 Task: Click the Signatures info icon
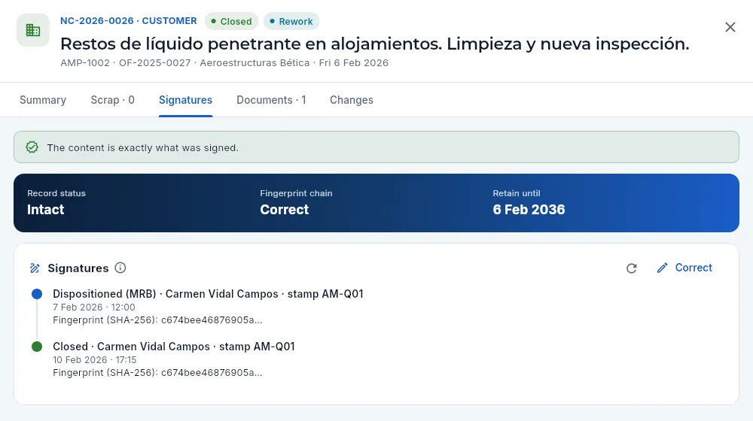[x=120, y=268]
